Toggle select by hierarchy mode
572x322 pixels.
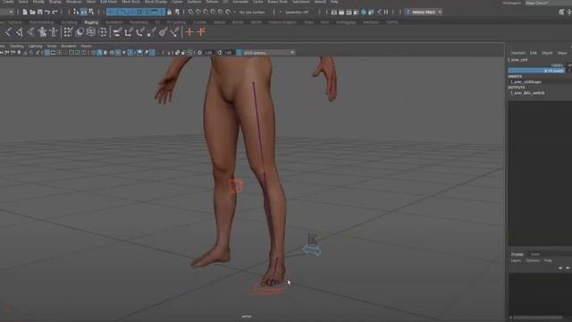pos(76,12)
